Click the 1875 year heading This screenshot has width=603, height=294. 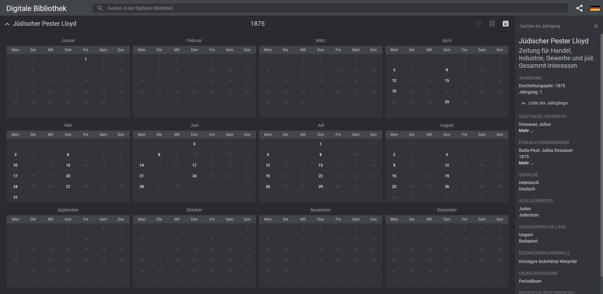pos(258,24)
